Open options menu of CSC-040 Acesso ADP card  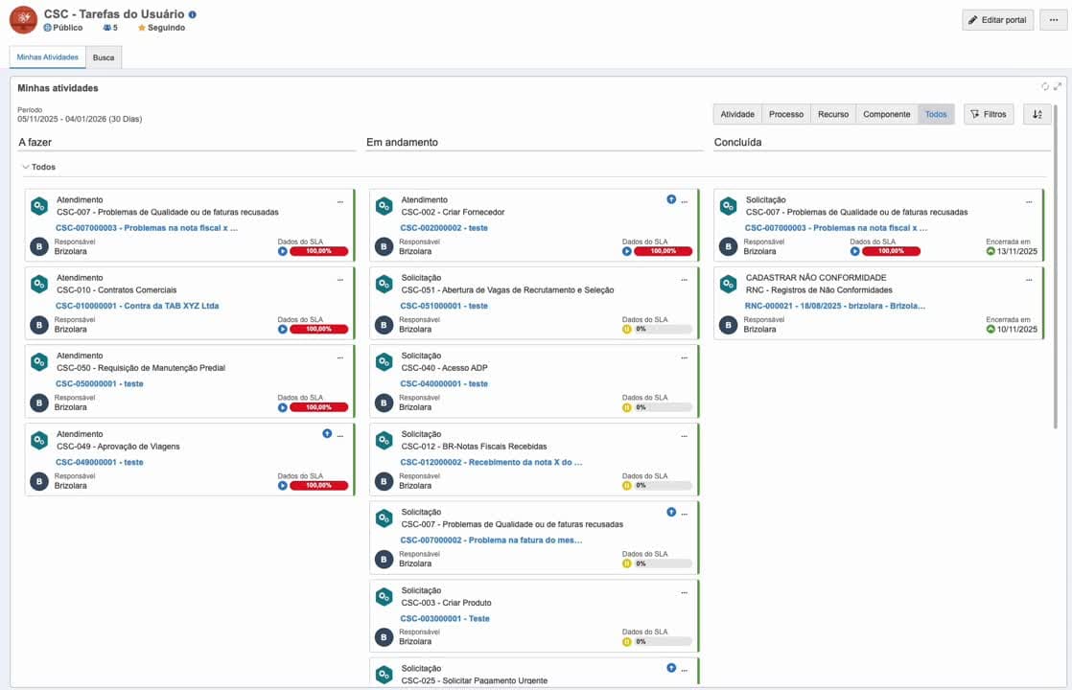[x=685, y=358]
